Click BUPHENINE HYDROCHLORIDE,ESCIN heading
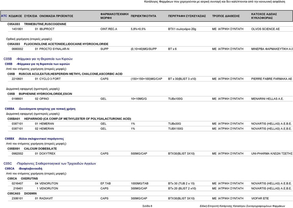This screenshot has height=208, width=293. (x=45, y=94)
